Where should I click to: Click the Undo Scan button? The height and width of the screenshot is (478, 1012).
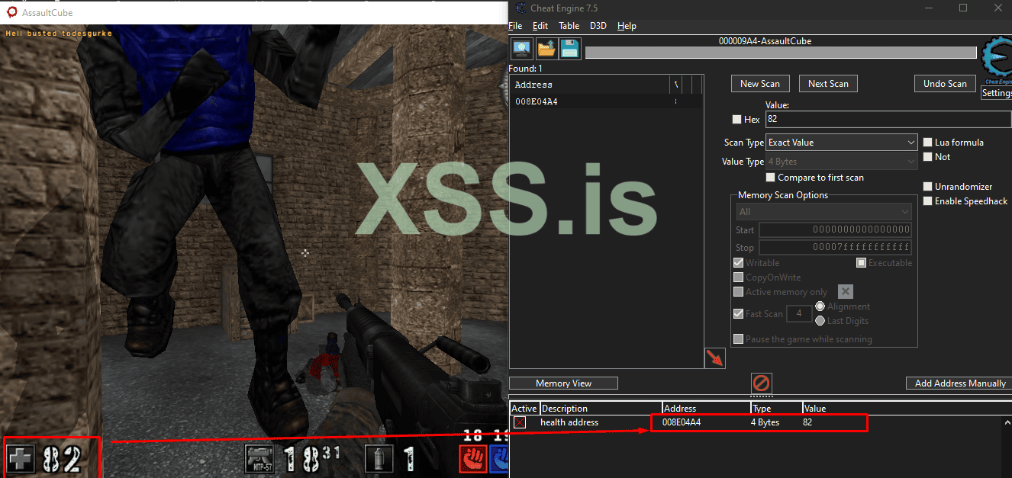945,84
